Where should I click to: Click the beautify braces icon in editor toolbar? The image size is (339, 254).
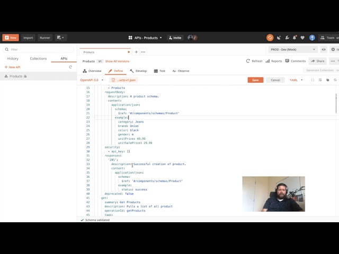point(313,80)
